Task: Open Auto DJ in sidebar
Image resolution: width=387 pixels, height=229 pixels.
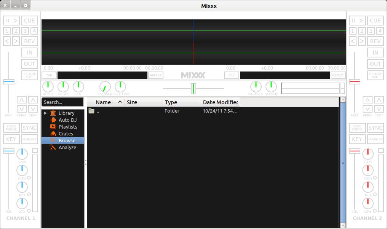Action: tap(67, 120)
